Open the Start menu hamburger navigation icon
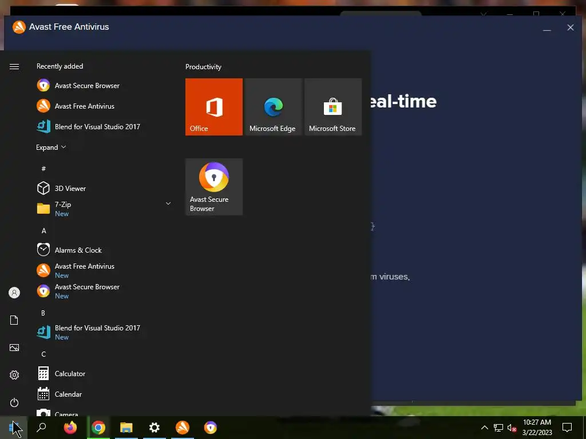The height and width of the screenshot is (439, 586). pos(14,66)
